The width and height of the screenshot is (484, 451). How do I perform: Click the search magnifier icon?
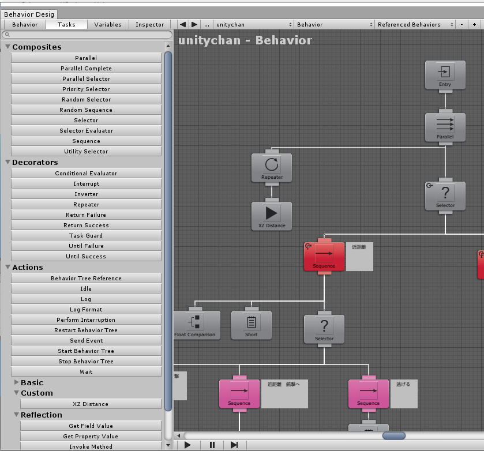(7, 35)
